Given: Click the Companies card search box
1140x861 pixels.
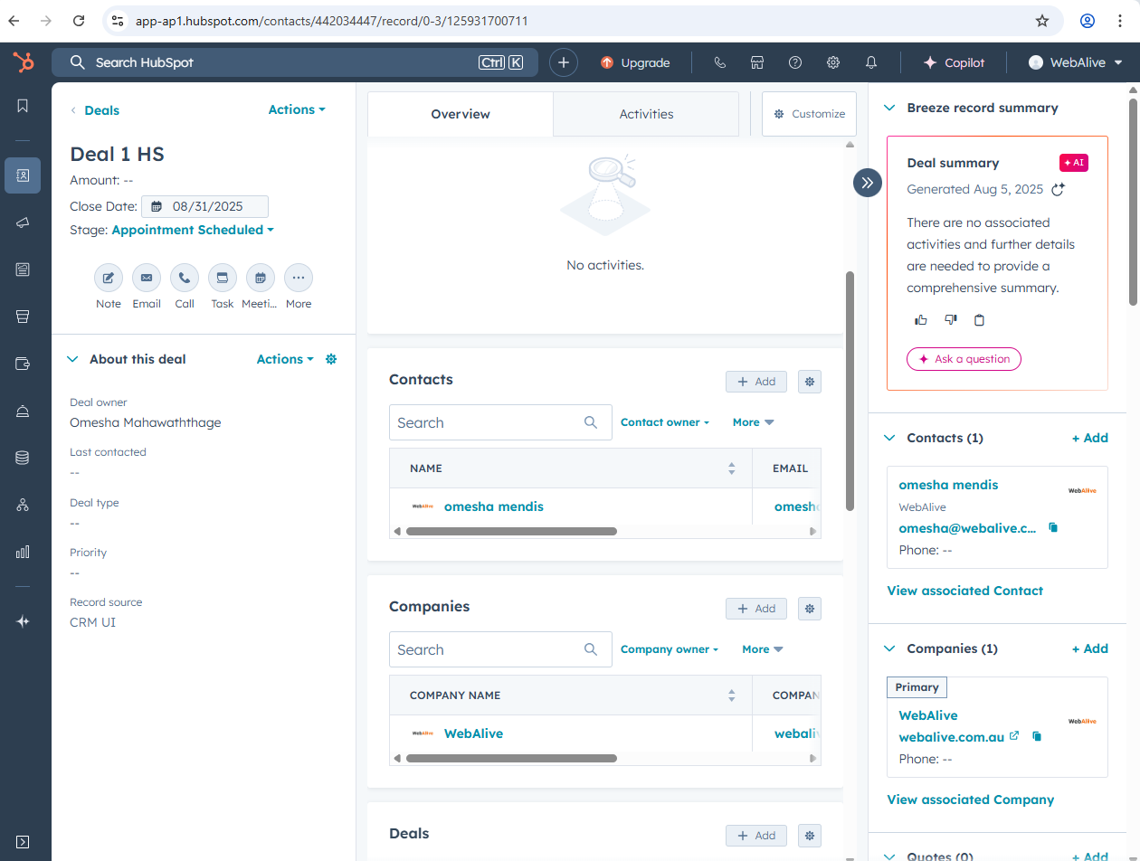Looking at the screenshot, I should click(x=500, y=649).
